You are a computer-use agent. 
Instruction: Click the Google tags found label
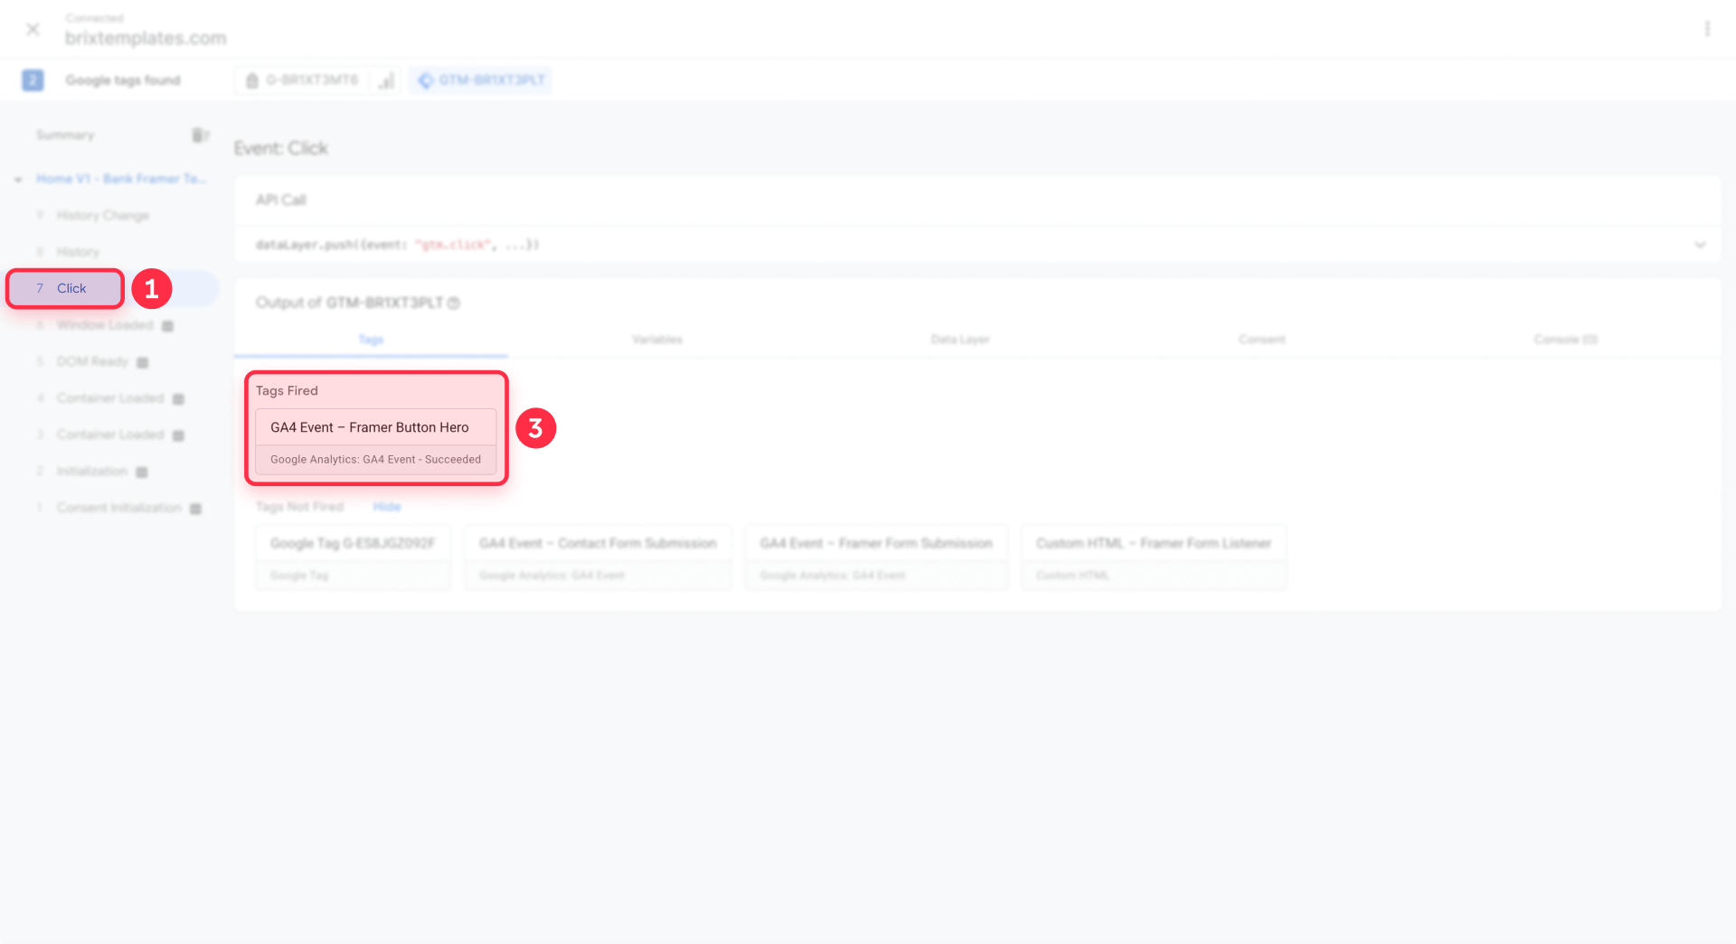123,80
